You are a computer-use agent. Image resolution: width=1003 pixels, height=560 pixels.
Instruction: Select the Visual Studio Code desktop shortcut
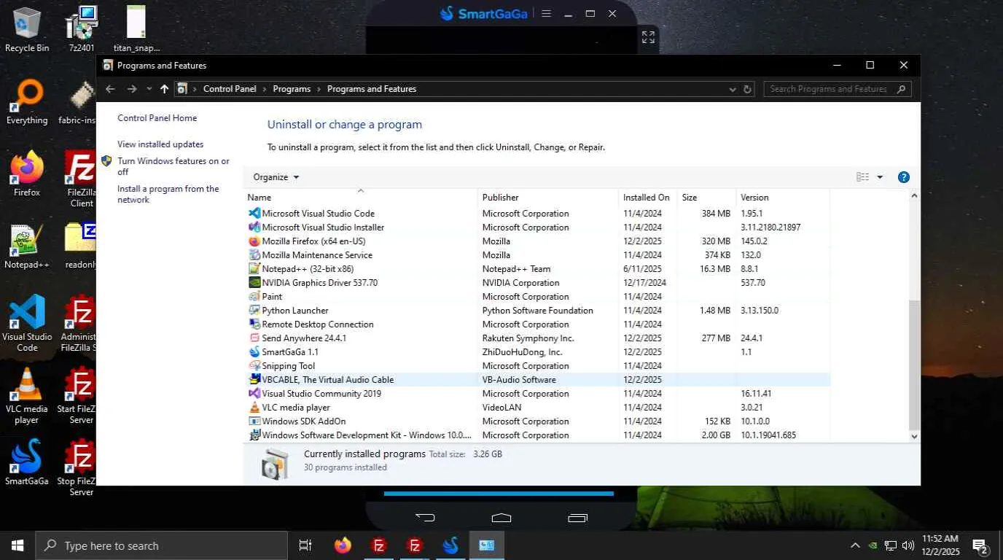coord(27,323)
